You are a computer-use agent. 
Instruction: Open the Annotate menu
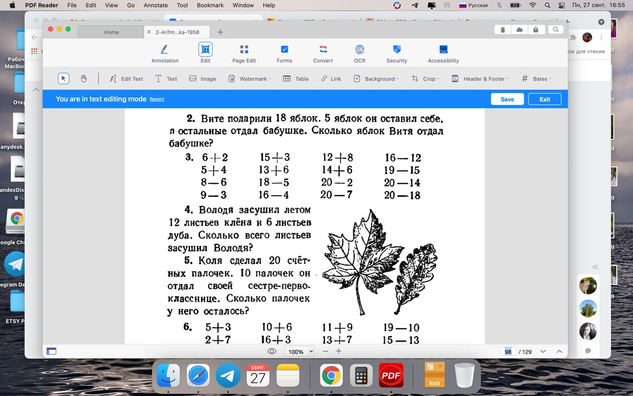(155, 5)
